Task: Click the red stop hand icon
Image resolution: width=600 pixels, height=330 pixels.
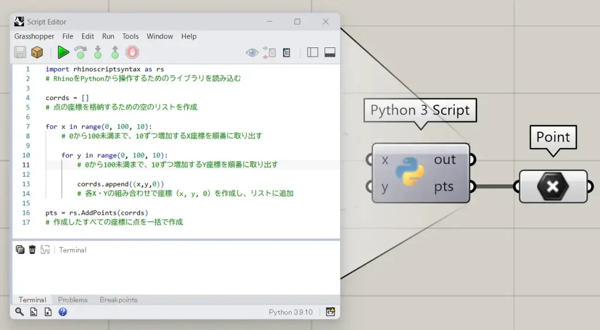Action: [x=132, y=53]
